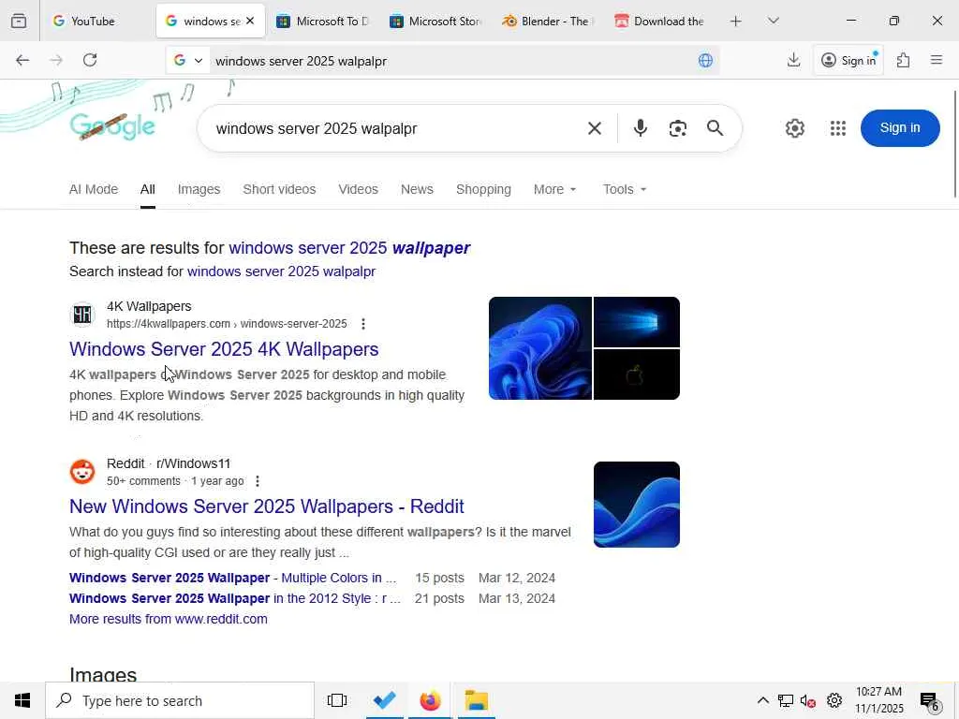
Task: Click the Reddit result blue wave thumbnail
Action: coord(637,505)
